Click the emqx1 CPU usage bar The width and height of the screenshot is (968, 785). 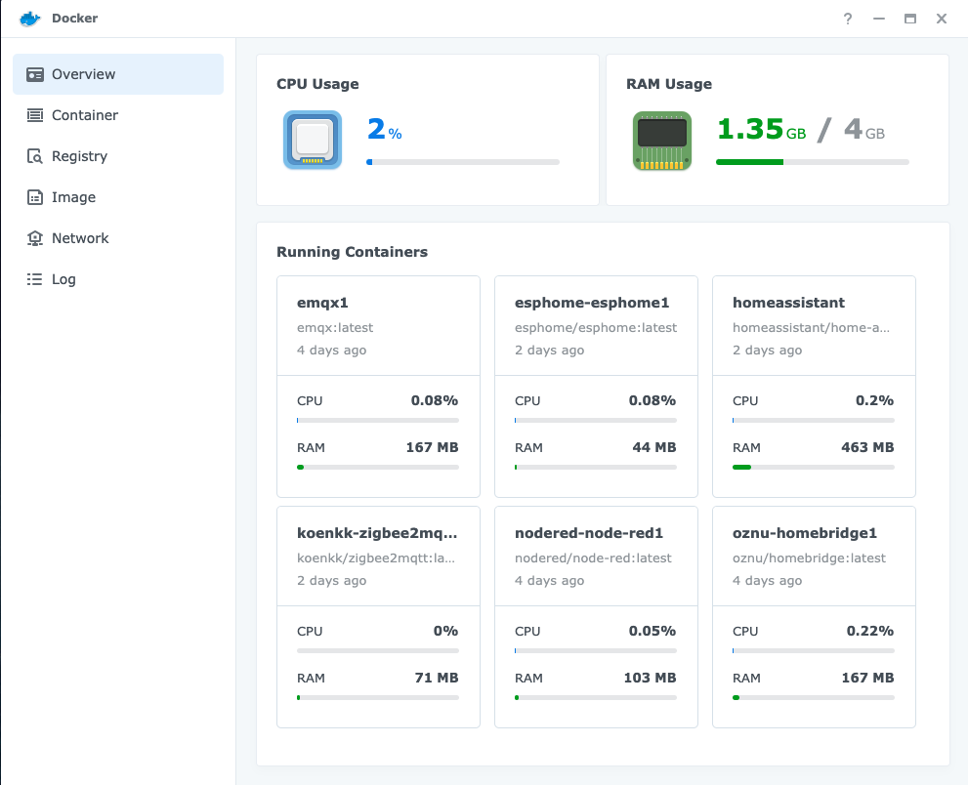tap(378, 420)
